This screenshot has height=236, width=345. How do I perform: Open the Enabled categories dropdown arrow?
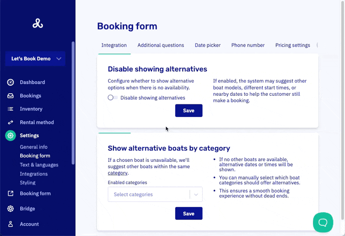[196, 195]
